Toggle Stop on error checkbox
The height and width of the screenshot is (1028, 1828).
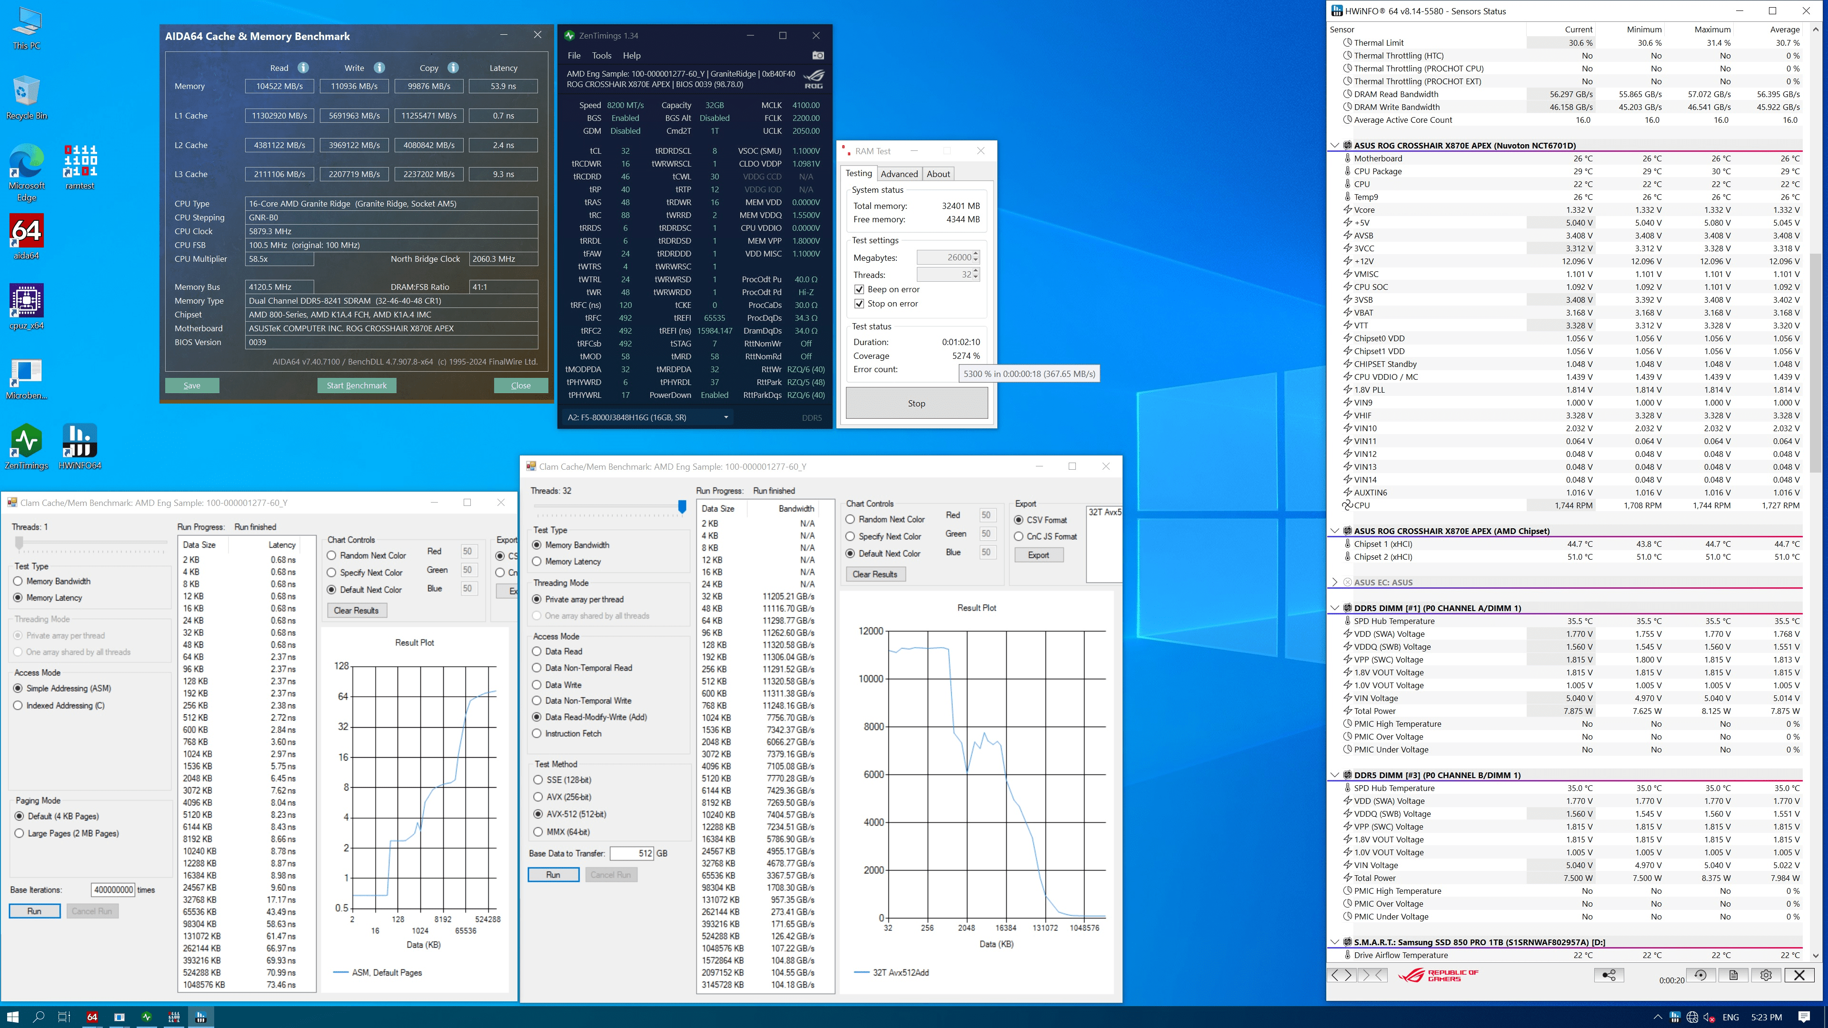[859, 304]
